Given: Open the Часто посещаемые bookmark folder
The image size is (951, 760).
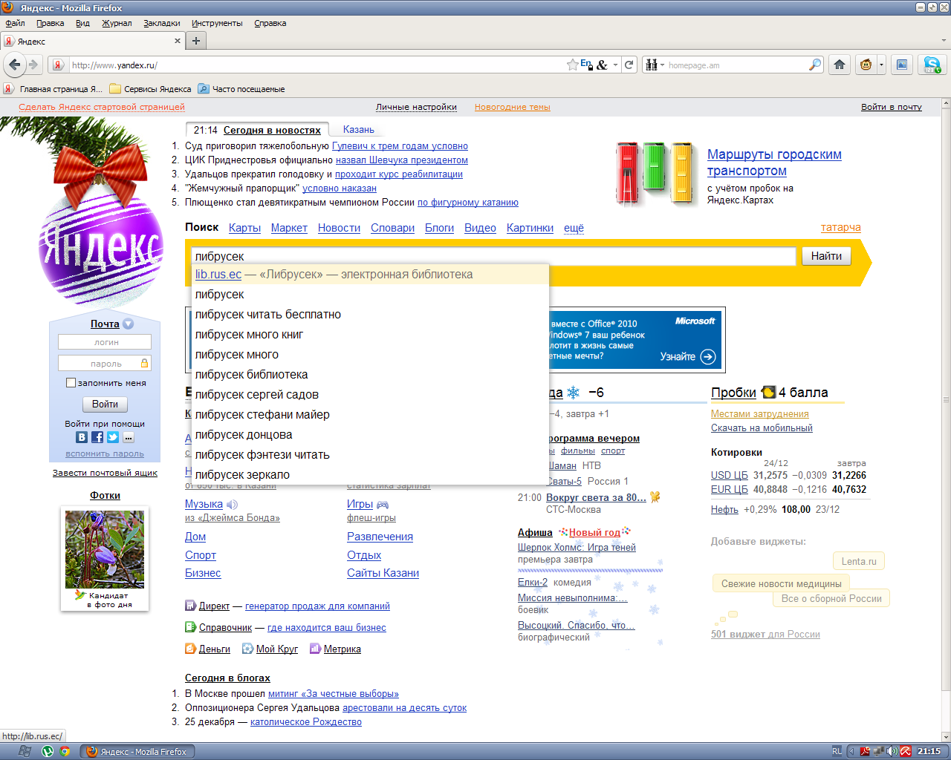Looking at the screenshot, I should pyautogui.click(x=241, y=88).
